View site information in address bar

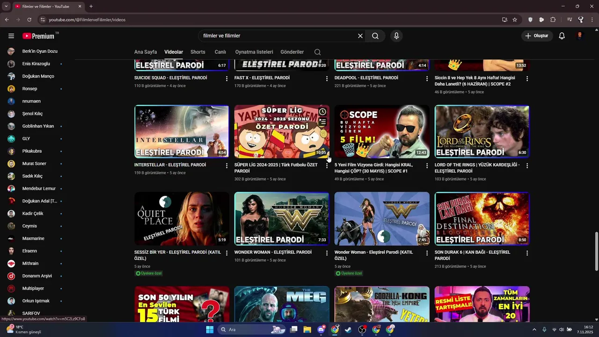click(x=43, y=20)
